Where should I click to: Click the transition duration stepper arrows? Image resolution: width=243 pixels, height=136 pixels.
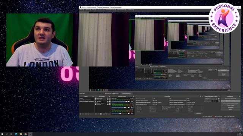coord(219,101)
